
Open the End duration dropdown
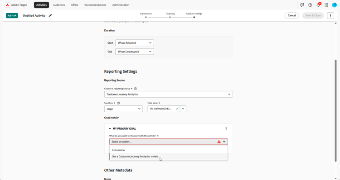point(135,52)
